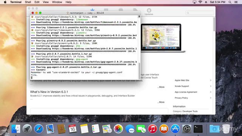Open App Store Categories tab icon
The image size is (242, 136).
pos(121,9)
